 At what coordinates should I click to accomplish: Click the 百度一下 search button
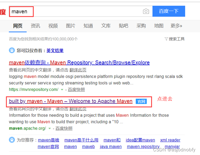click(x=169, y=11)
